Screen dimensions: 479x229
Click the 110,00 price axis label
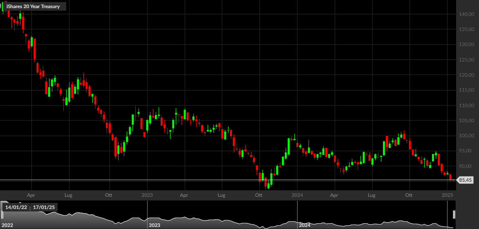(467, 106)
